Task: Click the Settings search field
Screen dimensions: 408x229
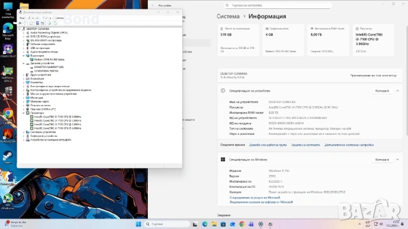Action: coord(277,5)
